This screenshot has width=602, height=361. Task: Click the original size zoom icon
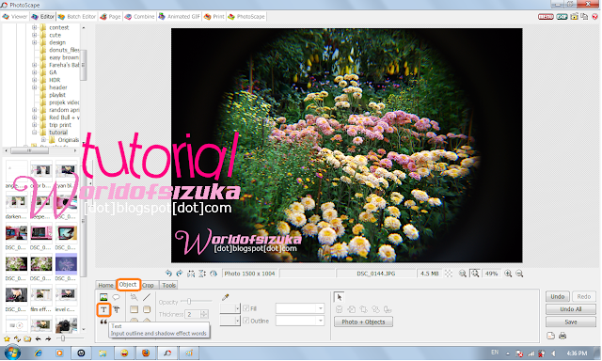tap(463, 274)
